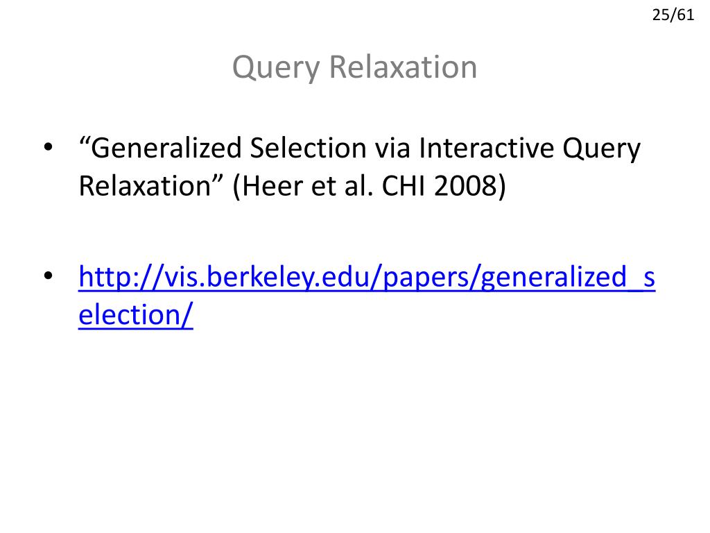Click the author name "Heer" in the citation

272,186
